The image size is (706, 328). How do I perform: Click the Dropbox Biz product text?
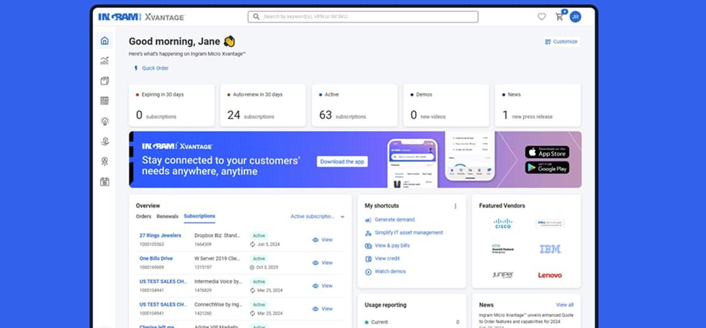coord(217,235)
